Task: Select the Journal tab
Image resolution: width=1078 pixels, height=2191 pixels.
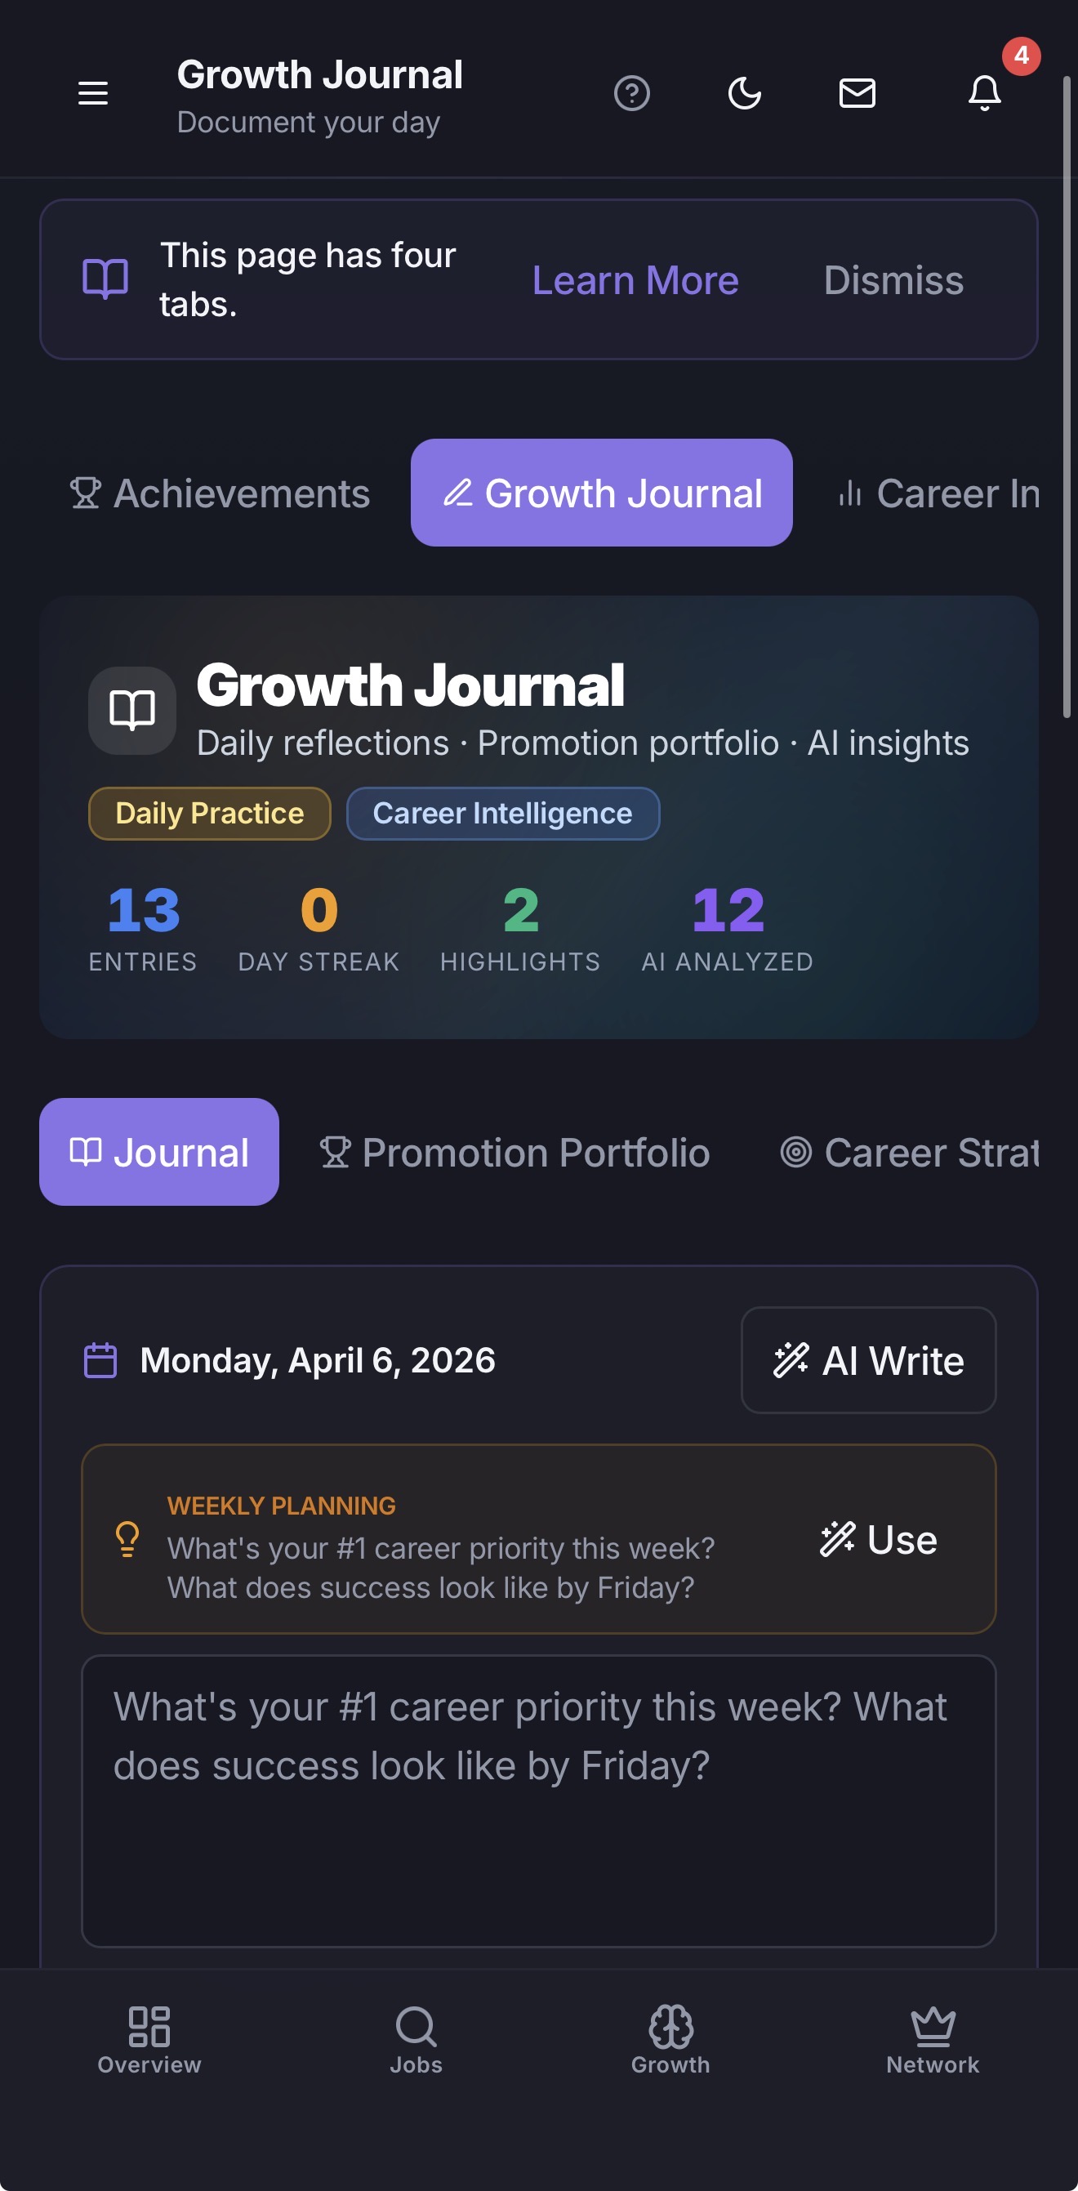Action: (158, 1153)
